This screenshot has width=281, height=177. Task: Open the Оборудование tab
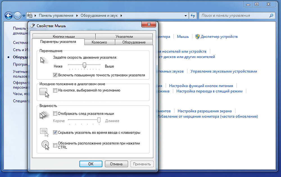click(134, 42)
